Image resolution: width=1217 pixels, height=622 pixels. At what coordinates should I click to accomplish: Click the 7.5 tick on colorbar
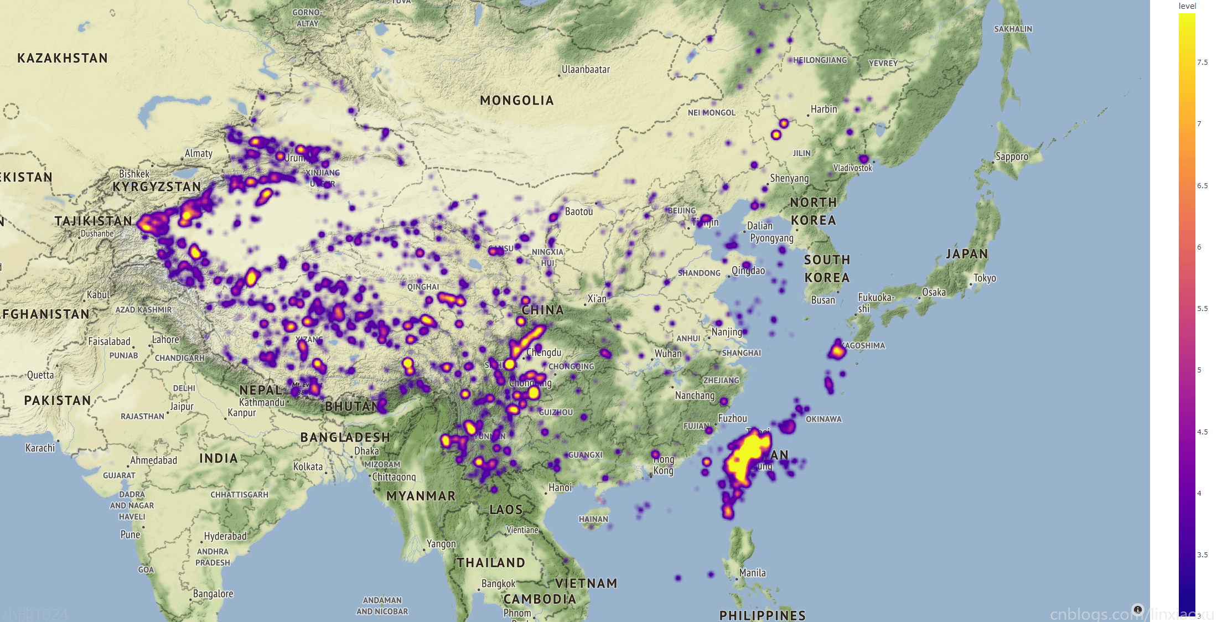(1203, 63)
